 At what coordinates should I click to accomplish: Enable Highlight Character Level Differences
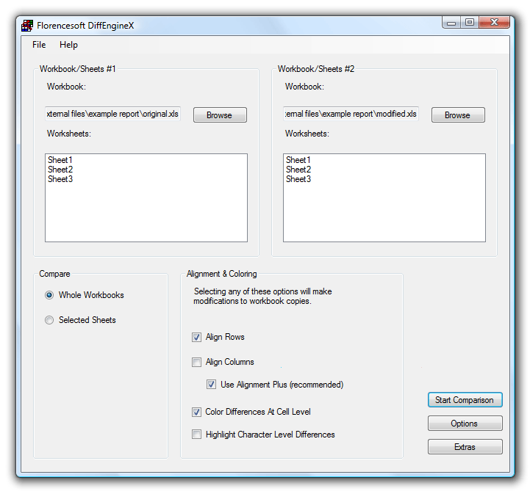pyautogui.click(x=196, y=435)
